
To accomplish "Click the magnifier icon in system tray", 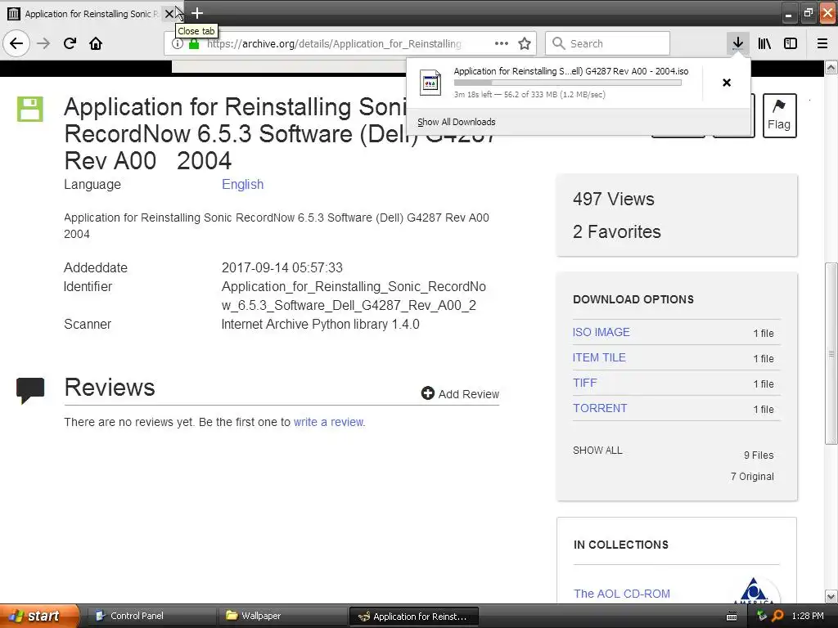I will click(777, 616).
